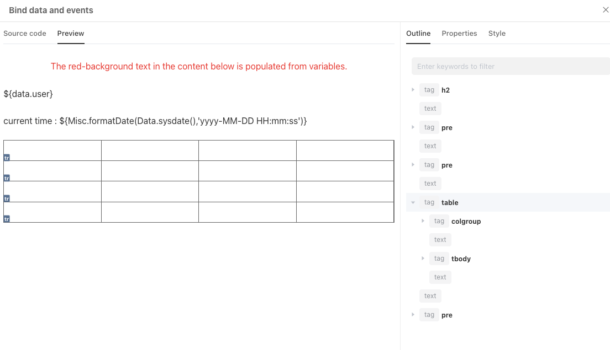Select the Preview tab

tap(71, 34)
